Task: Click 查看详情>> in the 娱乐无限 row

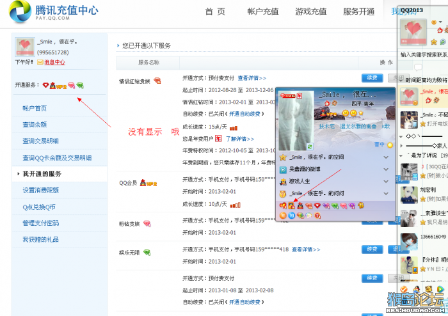Action: (x=306, y=249)
